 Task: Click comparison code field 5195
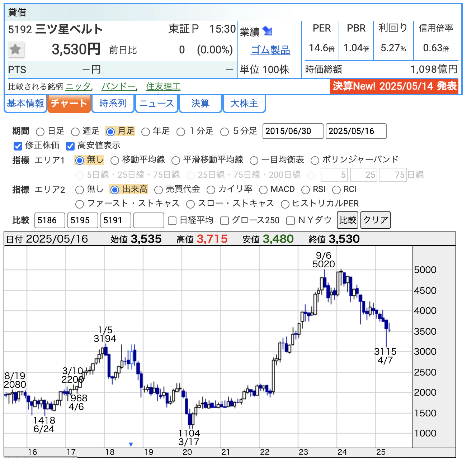83,220
